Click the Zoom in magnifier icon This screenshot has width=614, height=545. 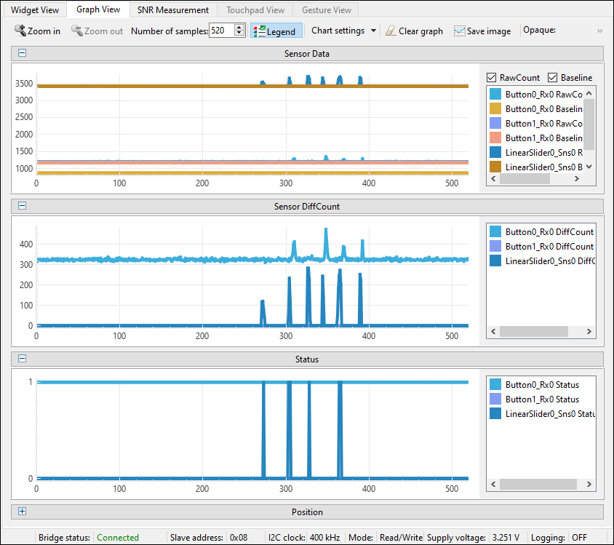click(20, 31)
